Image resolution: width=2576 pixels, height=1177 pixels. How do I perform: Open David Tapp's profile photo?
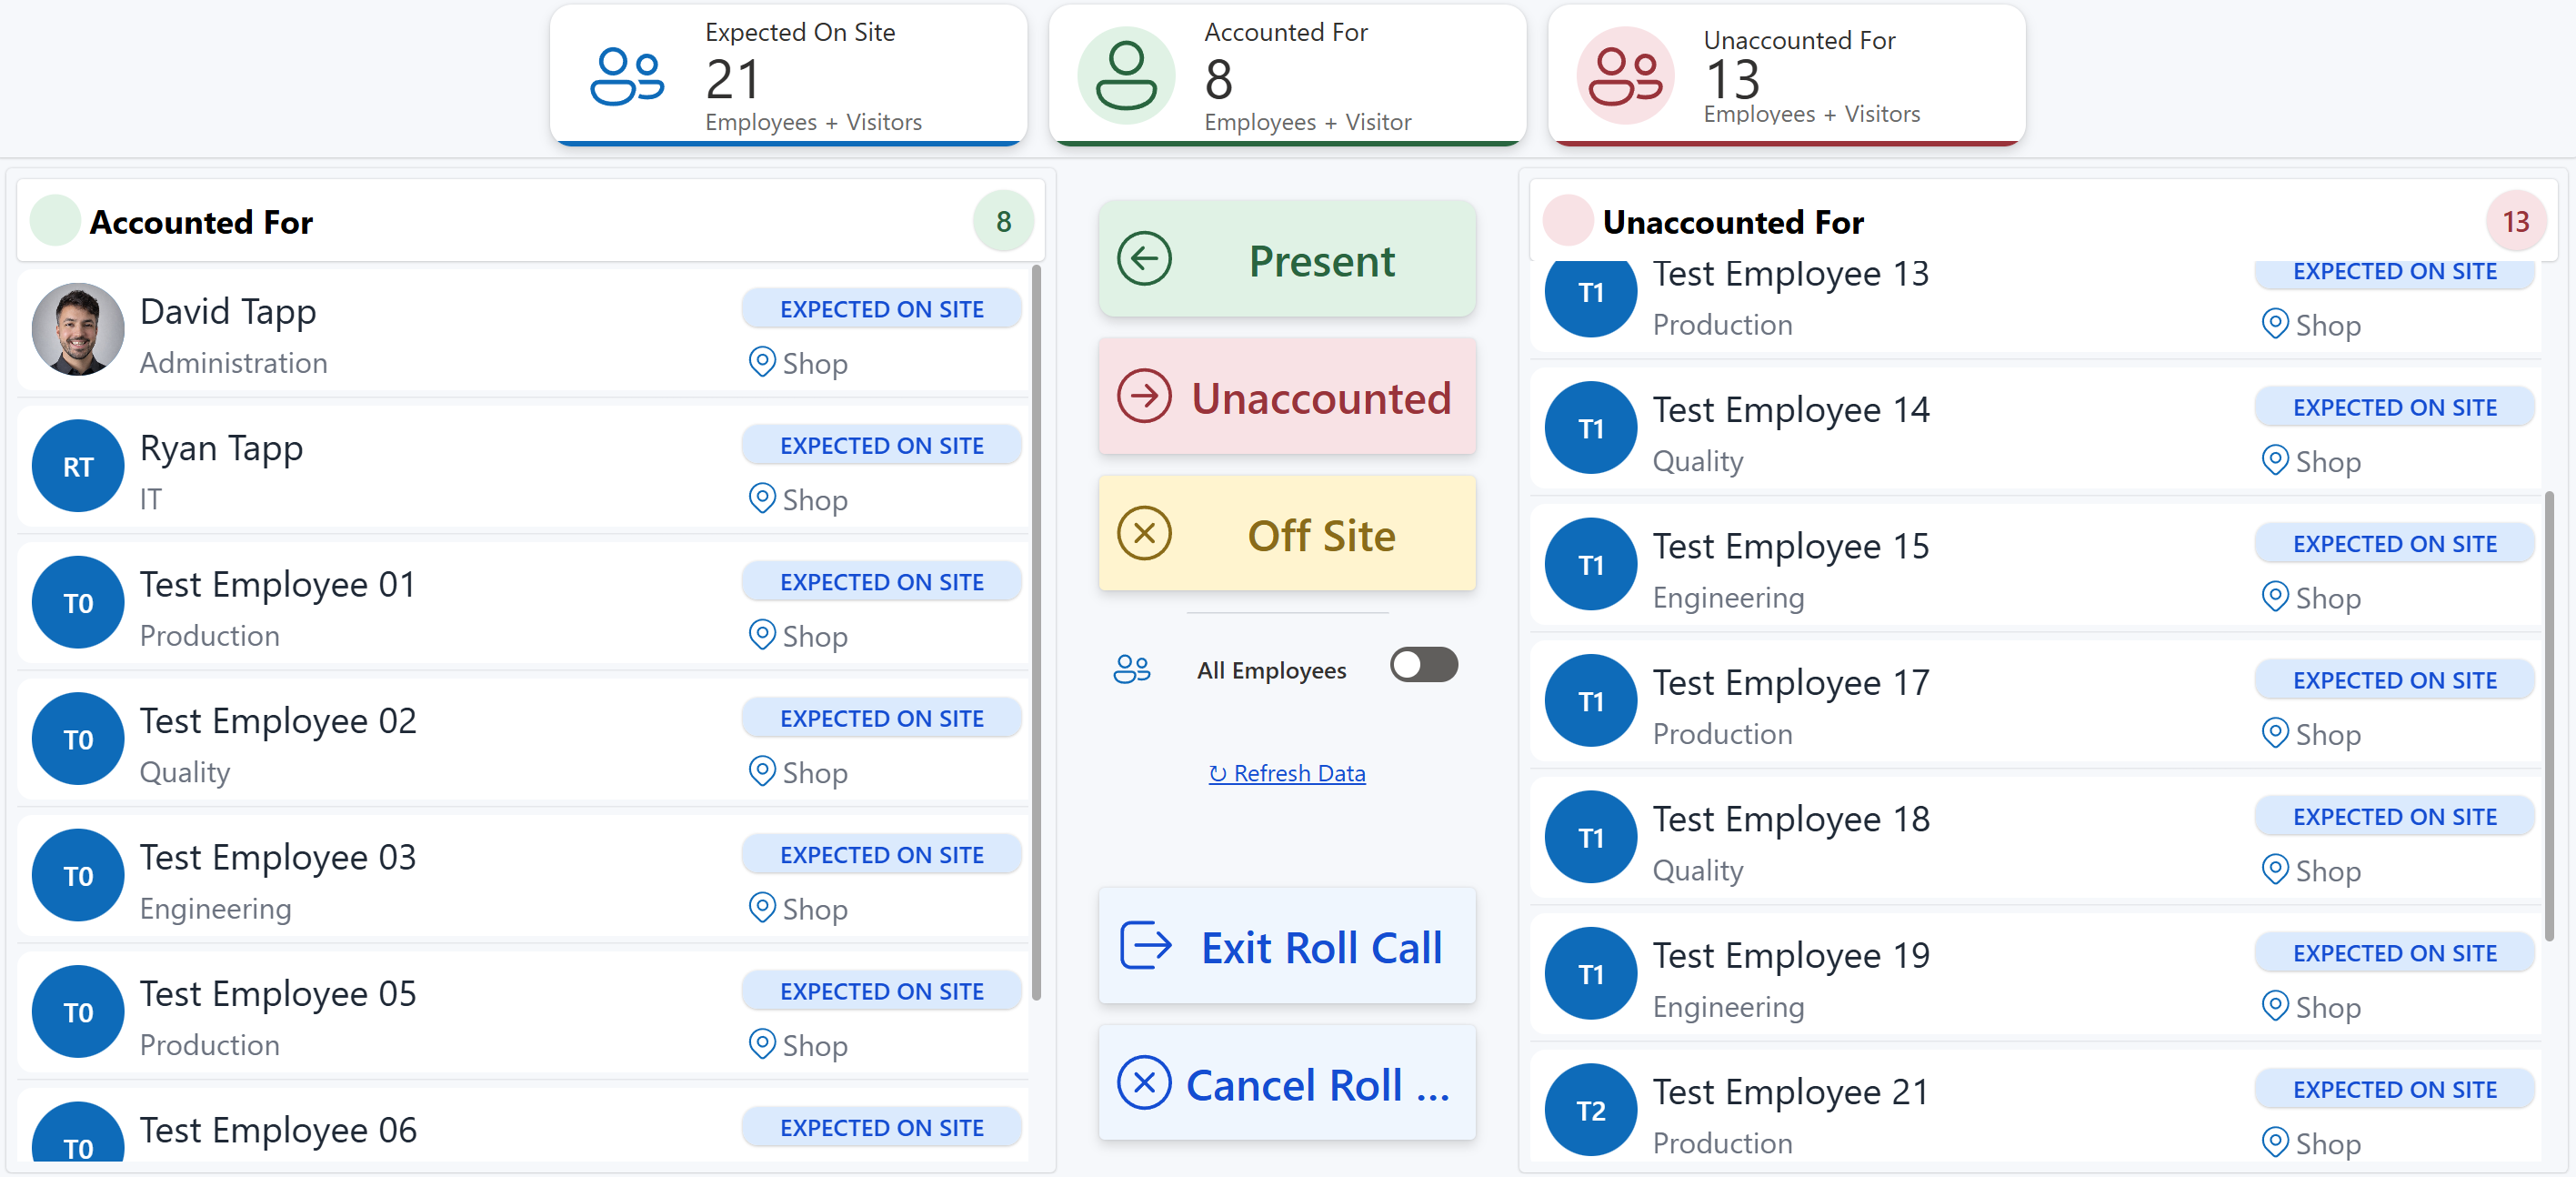[78, 330]
